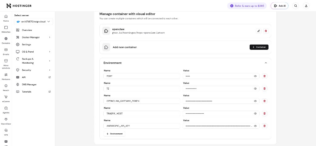This screenshot has width=316, height=146.
Task: Expand Docker Manager submenu
Action: point(50,37)
